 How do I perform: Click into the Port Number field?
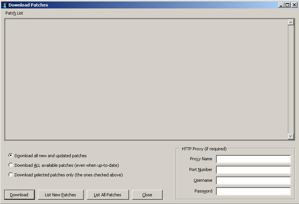pyautogui.click(x=253, y=169)
